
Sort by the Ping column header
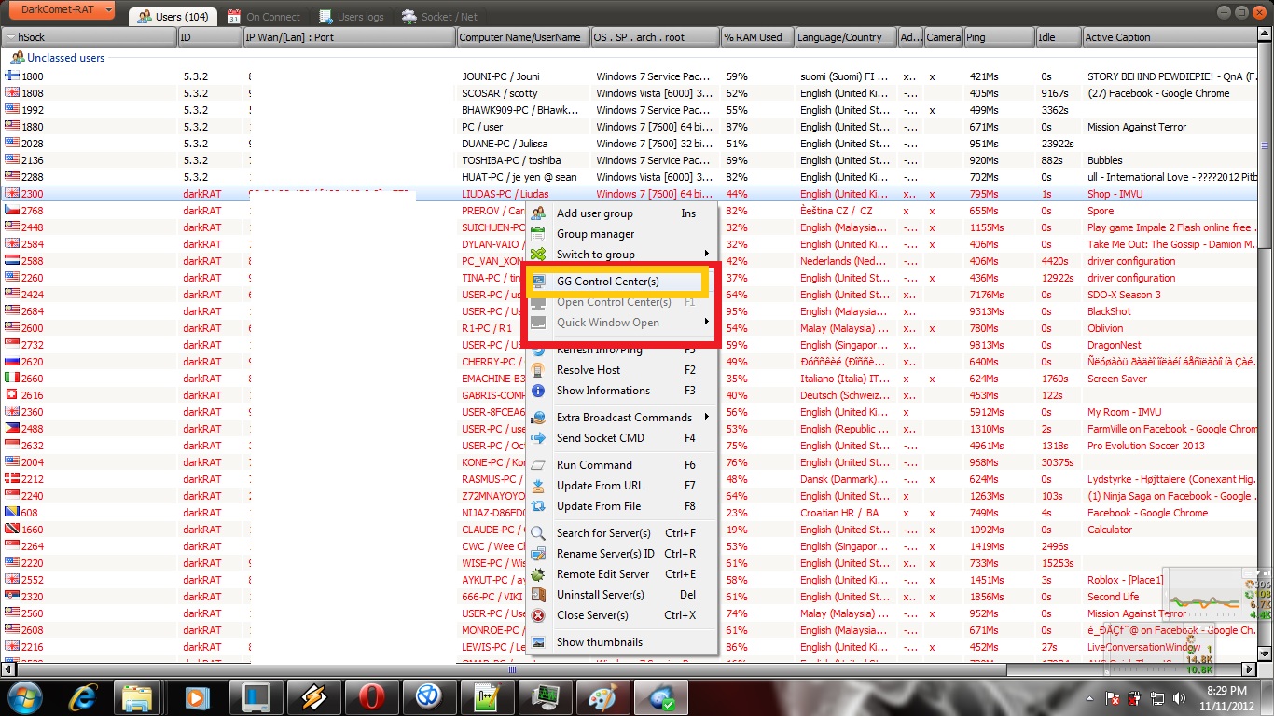pos(999,37)
